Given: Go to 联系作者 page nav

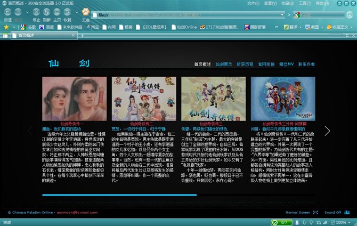Looking at the screenshot, I should (306, 64).
